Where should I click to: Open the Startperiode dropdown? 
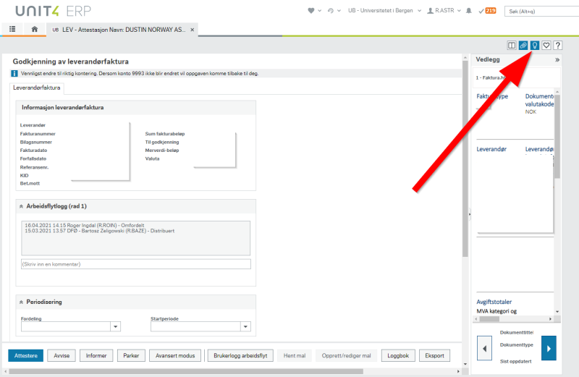click(245, 326)
